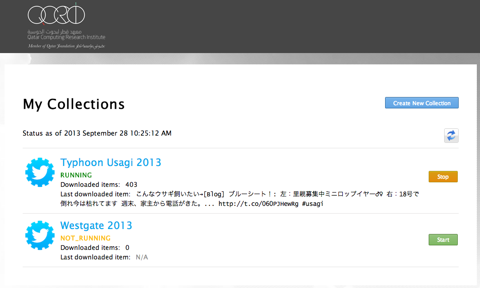The height and width of the screenshot is (288, 480).
Task: Click the #usagi hashtag text
Action: tap(313, 204)
